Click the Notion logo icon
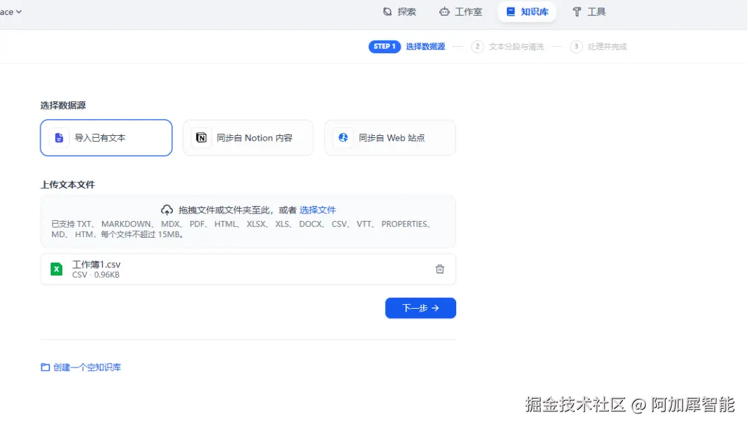748x427 pixels. (201, 138)
